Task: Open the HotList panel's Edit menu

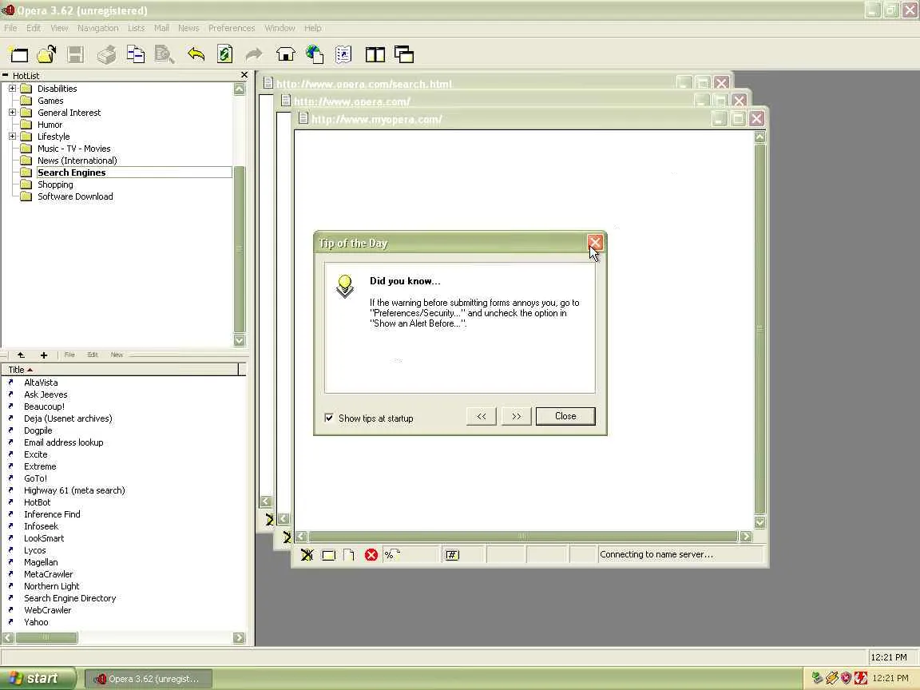Action: coord(93,355)
